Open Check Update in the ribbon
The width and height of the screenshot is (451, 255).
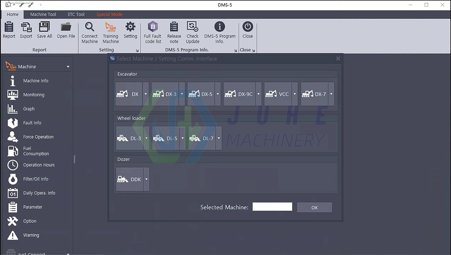click(192, 31)
